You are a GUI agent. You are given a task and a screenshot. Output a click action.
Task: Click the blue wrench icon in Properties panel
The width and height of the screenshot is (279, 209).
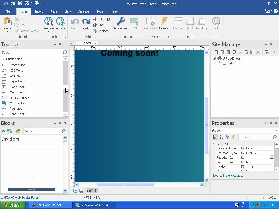[228, 137]
